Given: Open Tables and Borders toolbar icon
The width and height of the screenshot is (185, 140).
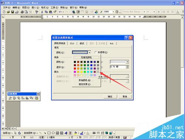Looking at the screenshot, I should click(78, 12).
